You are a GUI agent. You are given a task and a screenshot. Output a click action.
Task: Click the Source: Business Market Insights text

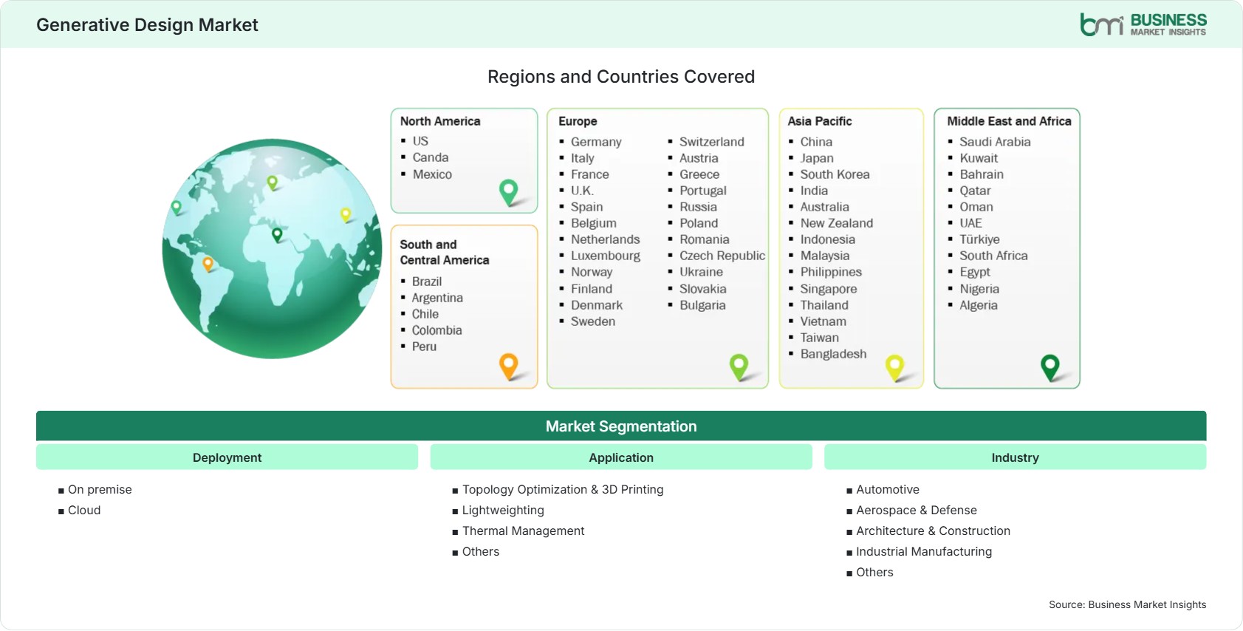pos(1128,604)
